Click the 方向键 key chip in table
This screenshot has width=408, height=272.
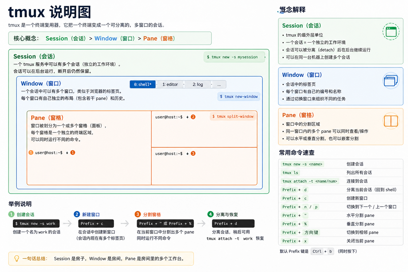311,232
